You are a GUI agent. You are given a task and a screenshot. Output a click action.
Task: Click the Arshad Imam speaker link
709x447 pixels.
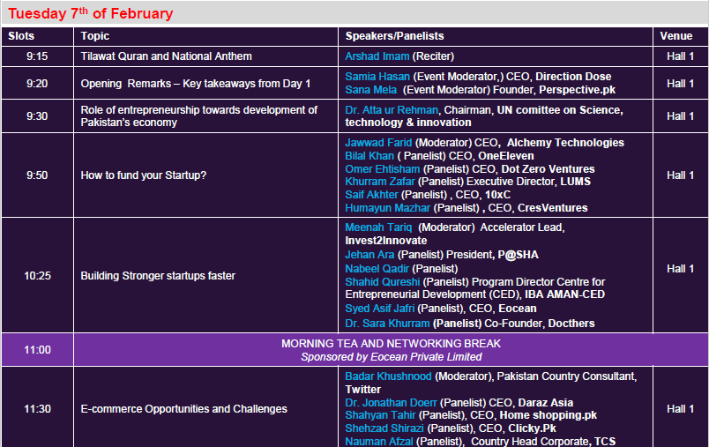377,56
